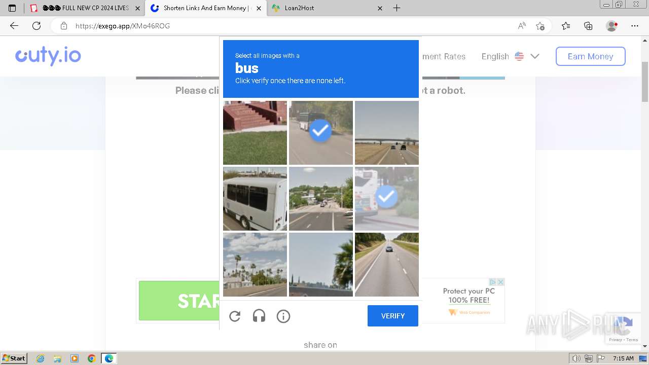Select Microsoft Edge taskbar icon
This screenshot has height=365, width=649.
(109, 358)
